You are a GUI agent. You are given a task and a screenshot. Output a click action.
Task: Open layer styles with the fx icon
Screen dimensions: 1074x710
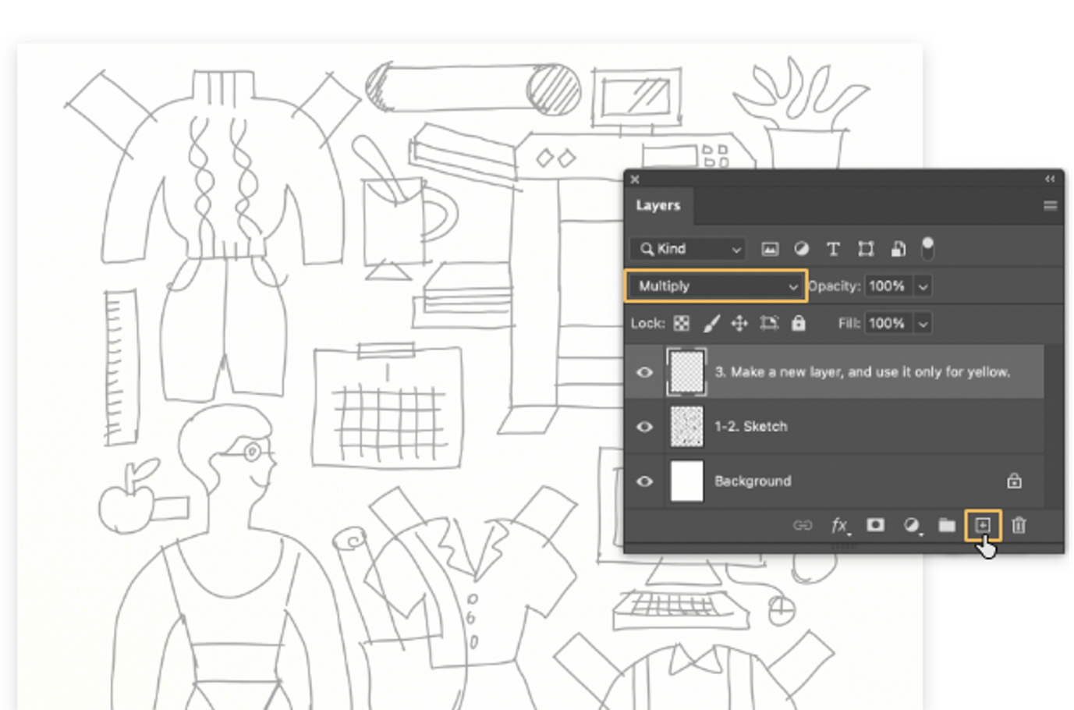[x=838, y=525]
